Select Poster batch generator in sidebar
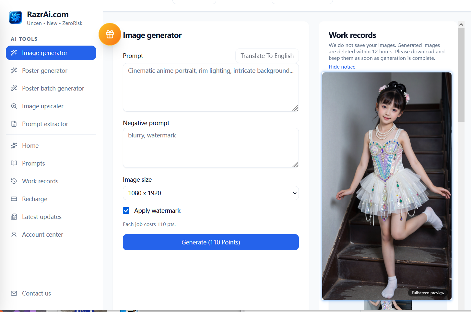Image resolution: width=471 pixels, height=312 pixels. point(53,88)
